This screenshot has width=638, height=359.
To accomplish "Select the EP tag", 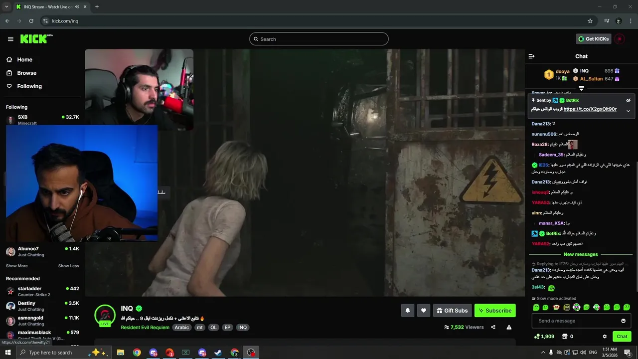I will [227, 328].
